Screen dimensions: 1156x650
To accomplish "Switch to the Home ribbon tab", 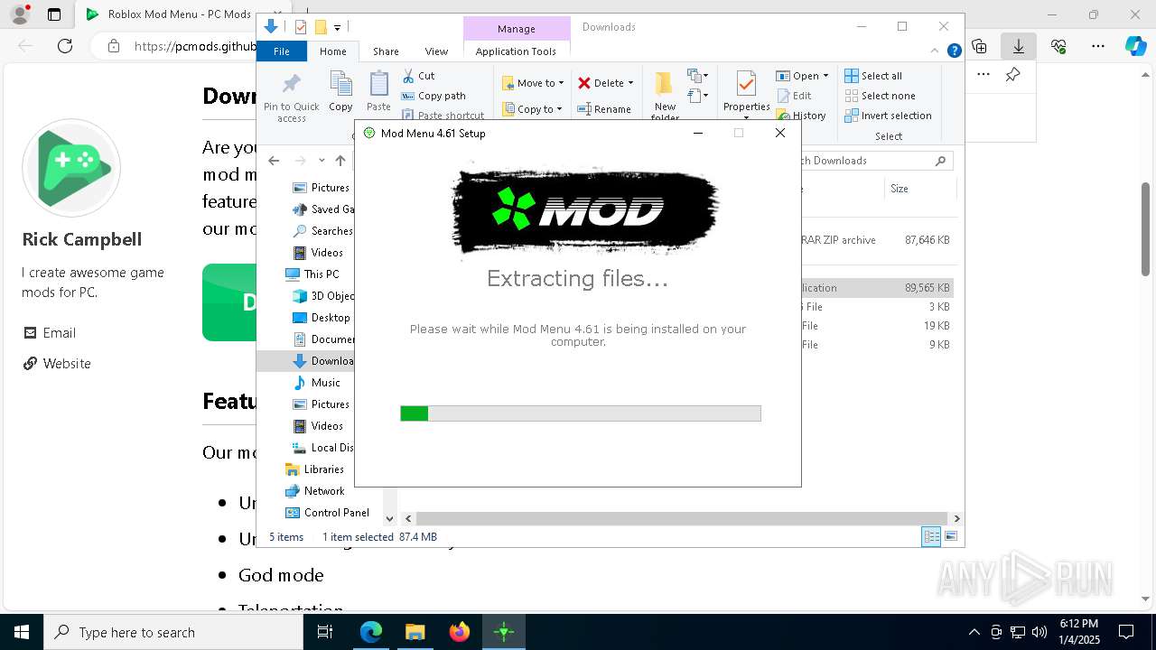I will pyautogui.click(x=332, y=51).
